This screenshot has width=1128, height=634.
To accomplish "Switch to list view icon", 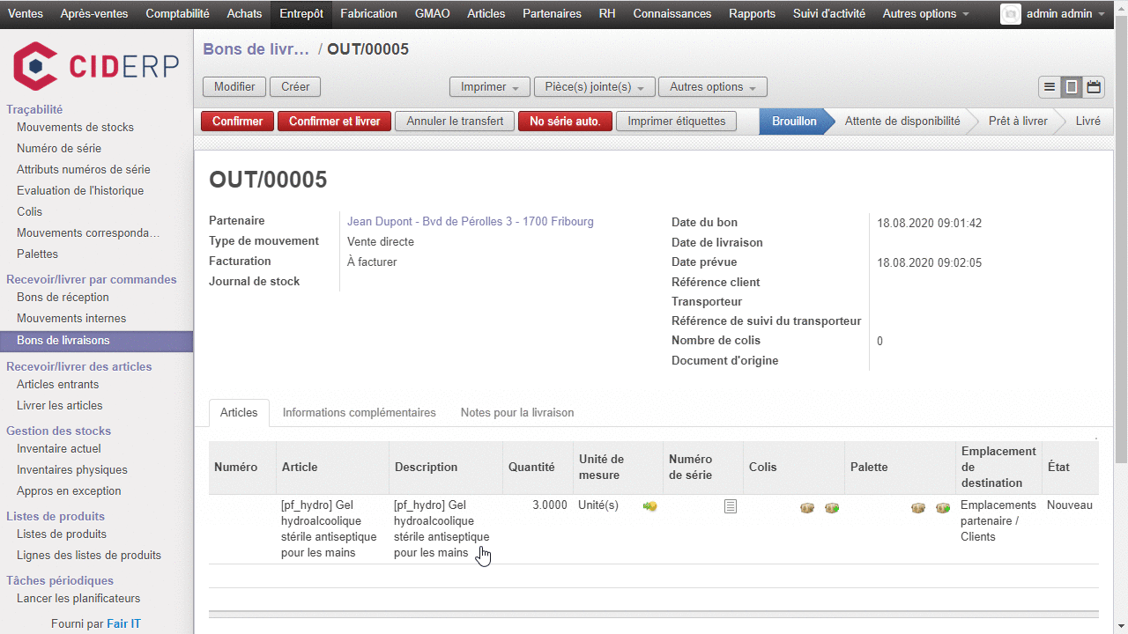I will (x=1050, y=87).
